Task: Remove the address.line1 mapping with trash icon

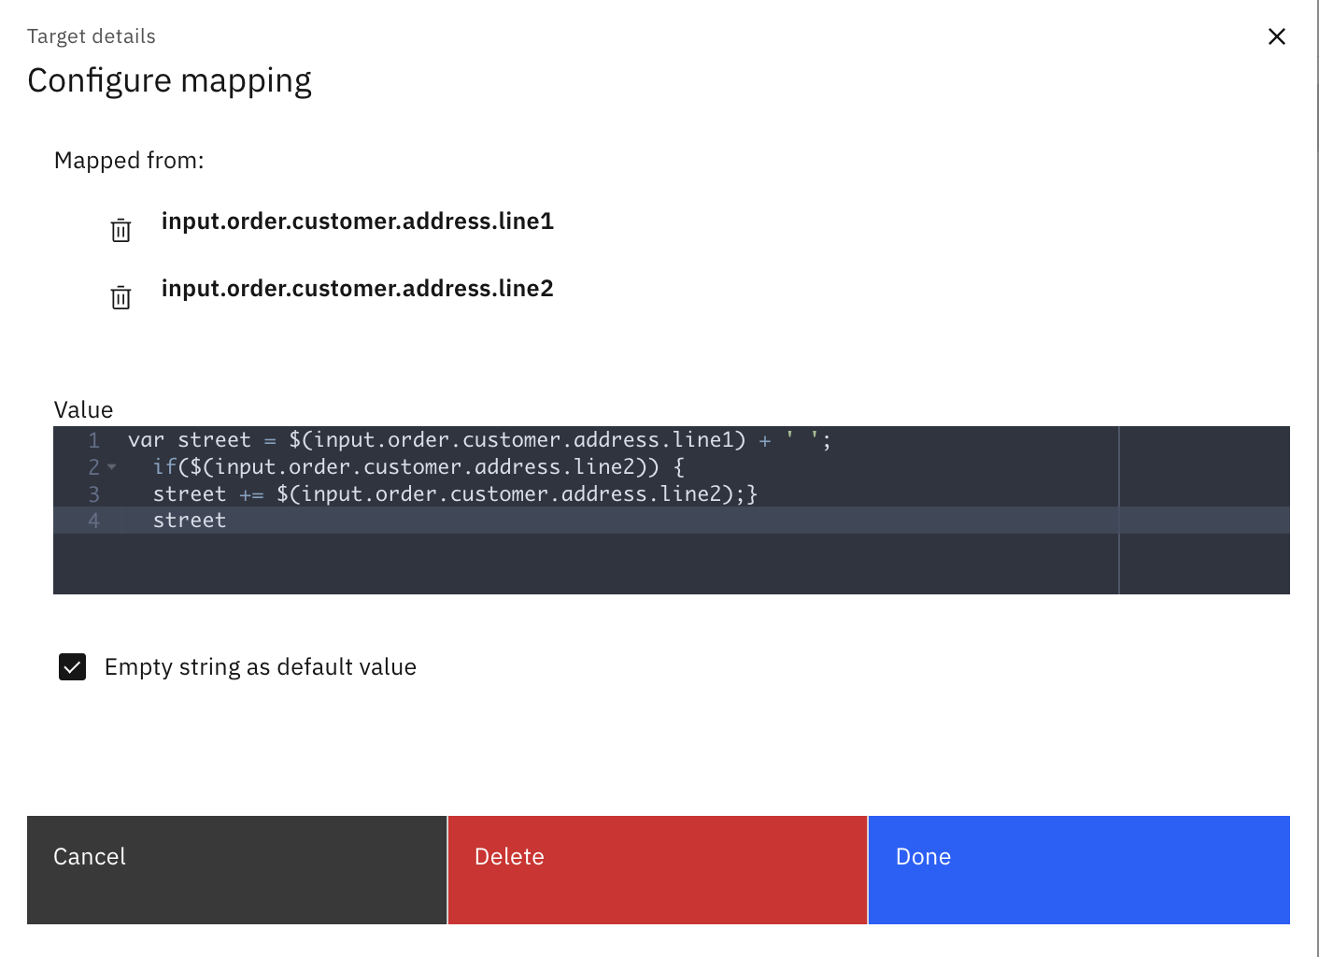Action: (121, 230)
